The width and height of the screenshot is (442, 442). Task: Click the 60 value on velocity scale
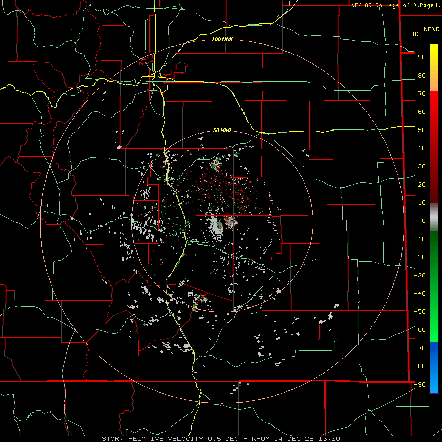pos(422,112)
